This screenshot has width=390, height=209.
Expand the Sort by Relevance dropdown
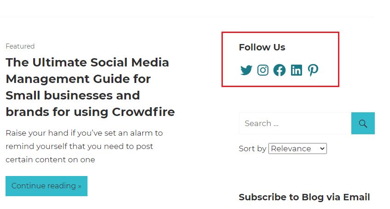[297, 148]
